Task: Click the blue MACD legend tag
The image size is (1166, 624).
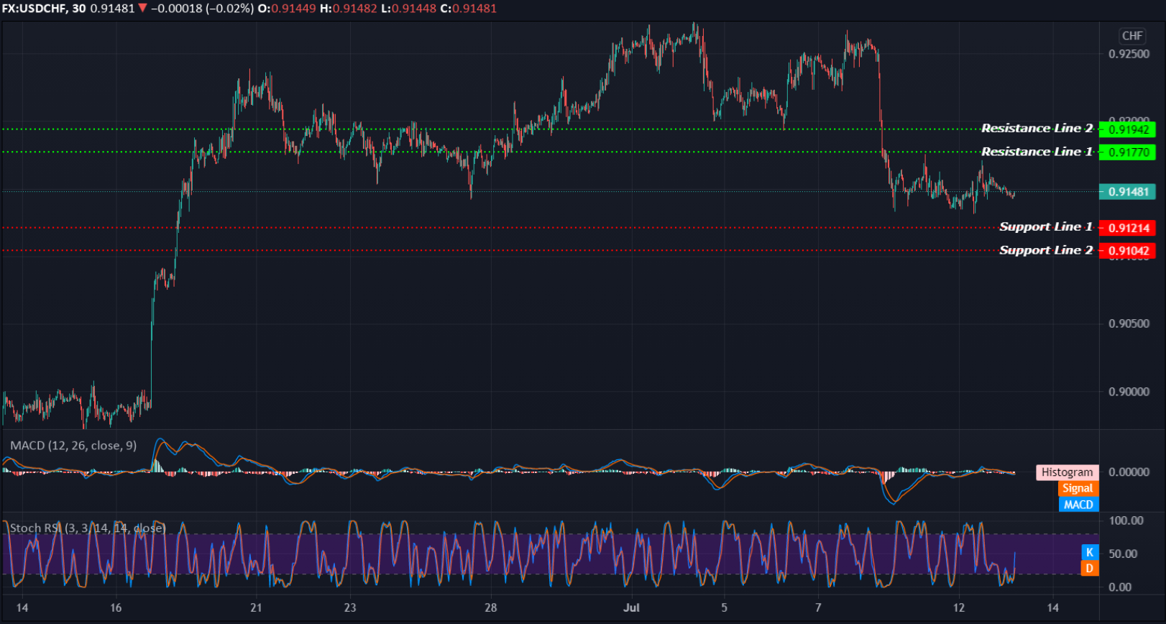Action: click(x=1078, y=505)
